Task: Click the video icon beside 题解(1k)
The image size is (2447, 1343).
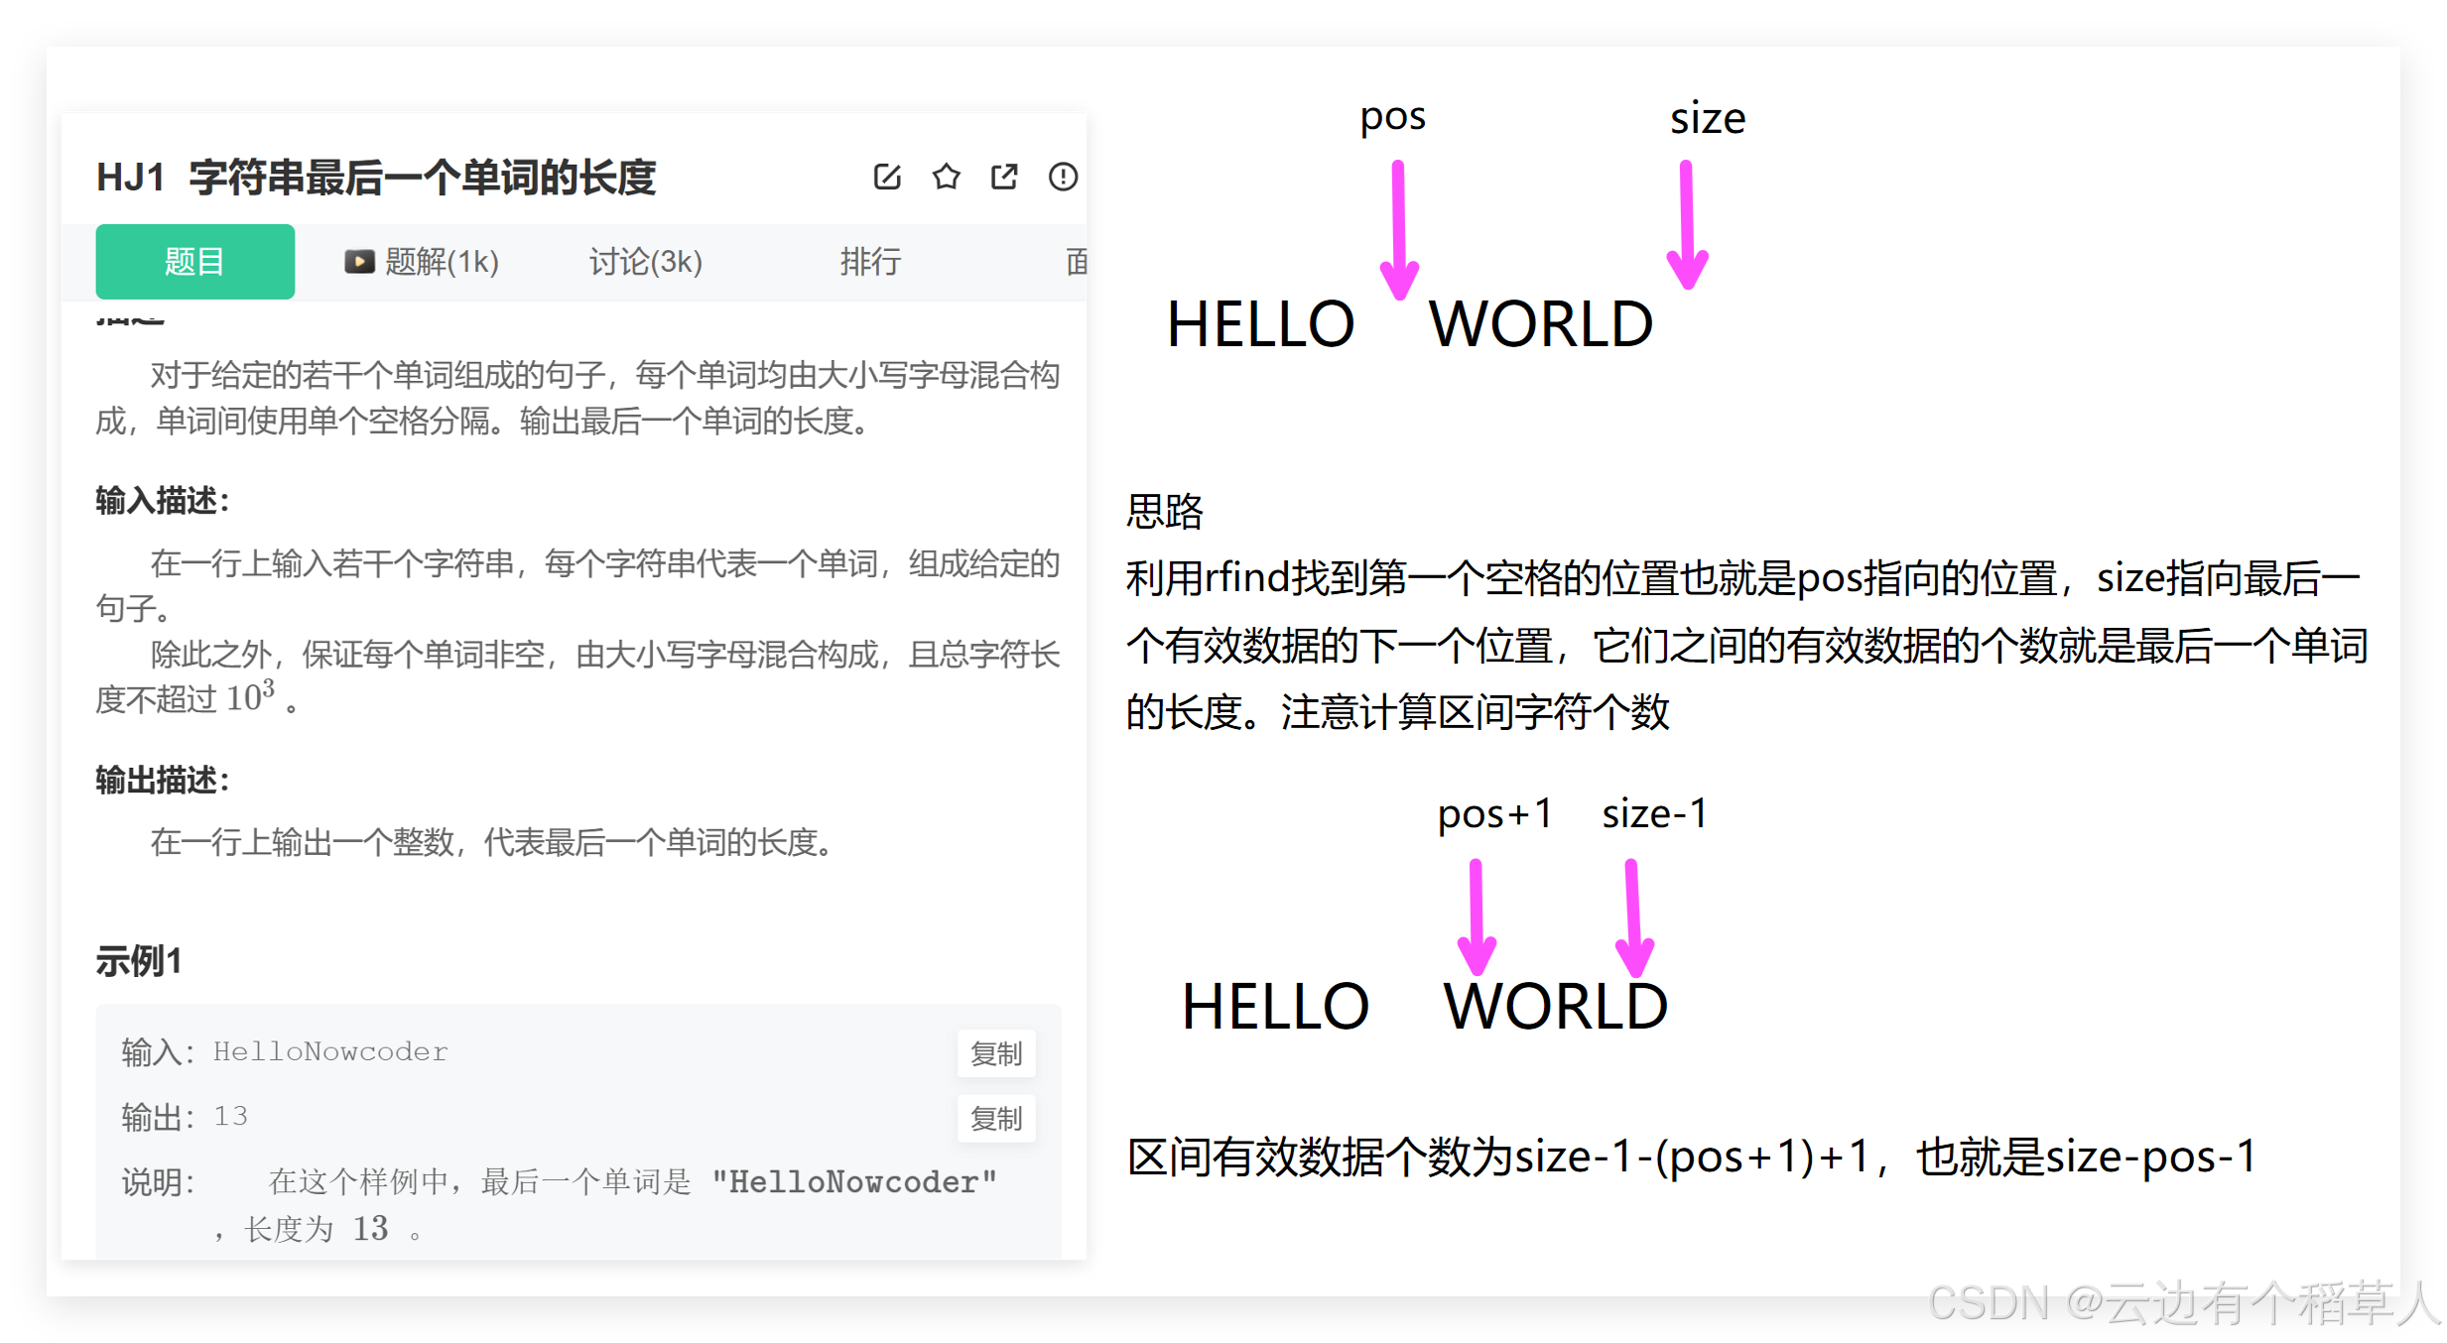Action: click(x=359, y=262)
